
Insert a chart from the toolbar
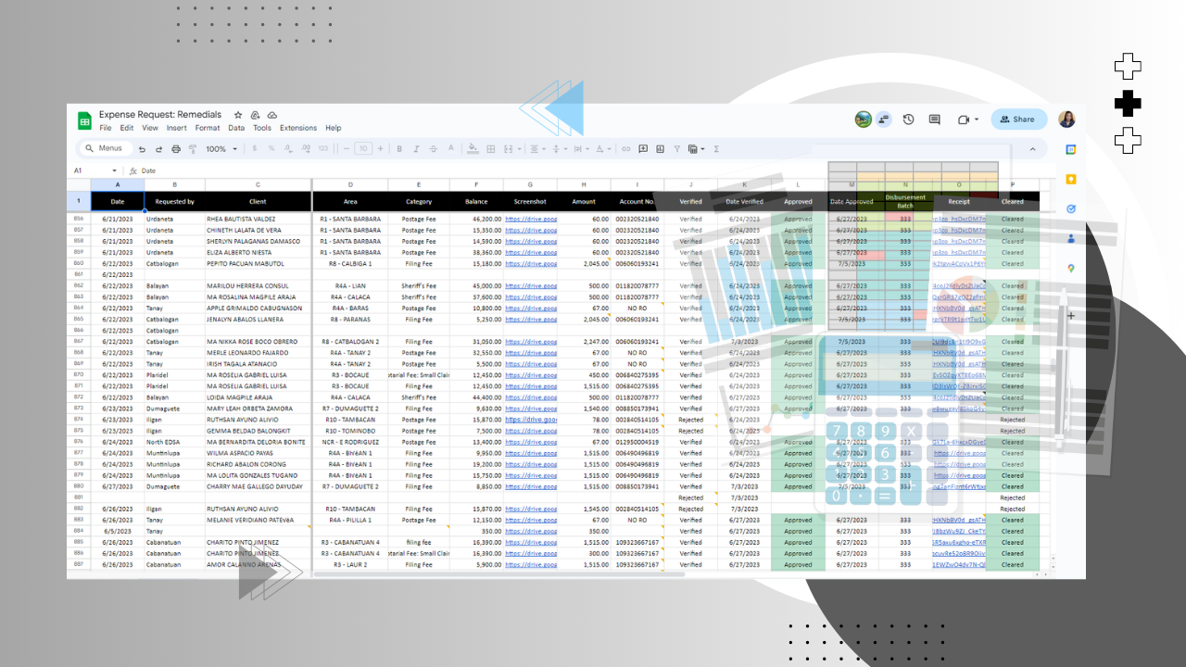click(x=660, y=148)
